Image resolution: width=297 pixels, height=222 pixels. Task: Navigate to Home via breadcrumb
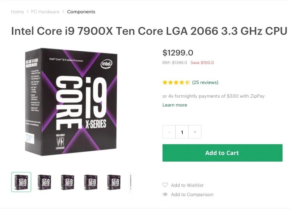point(17,11)
